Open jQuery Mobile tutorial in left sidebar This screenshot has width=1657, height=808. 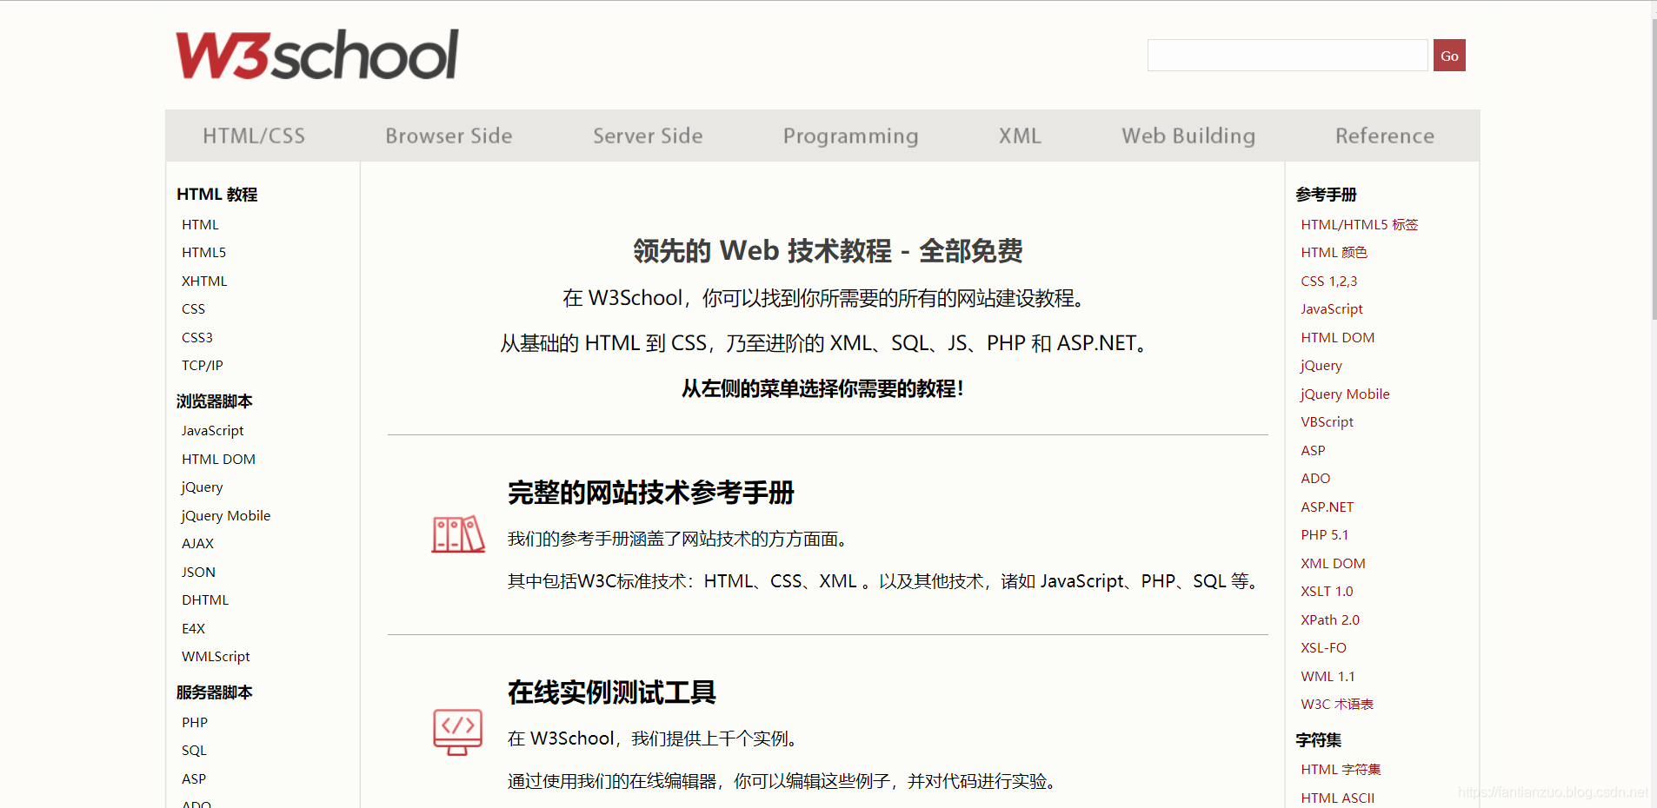pos(226,516)
